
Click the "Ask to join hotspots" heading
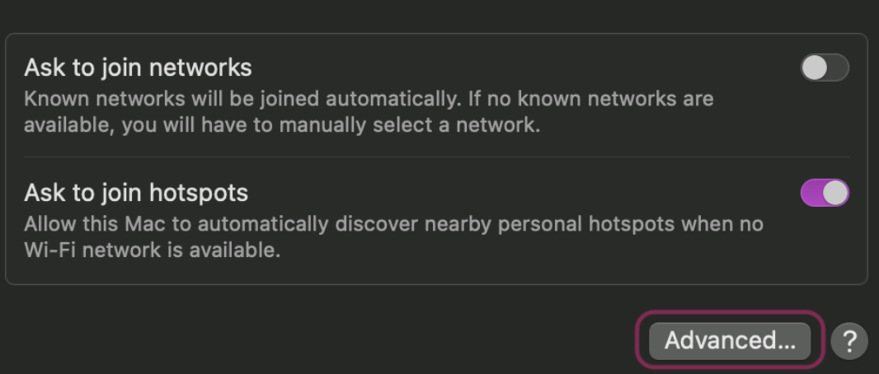pyautogui.click(x=136, y=193)
